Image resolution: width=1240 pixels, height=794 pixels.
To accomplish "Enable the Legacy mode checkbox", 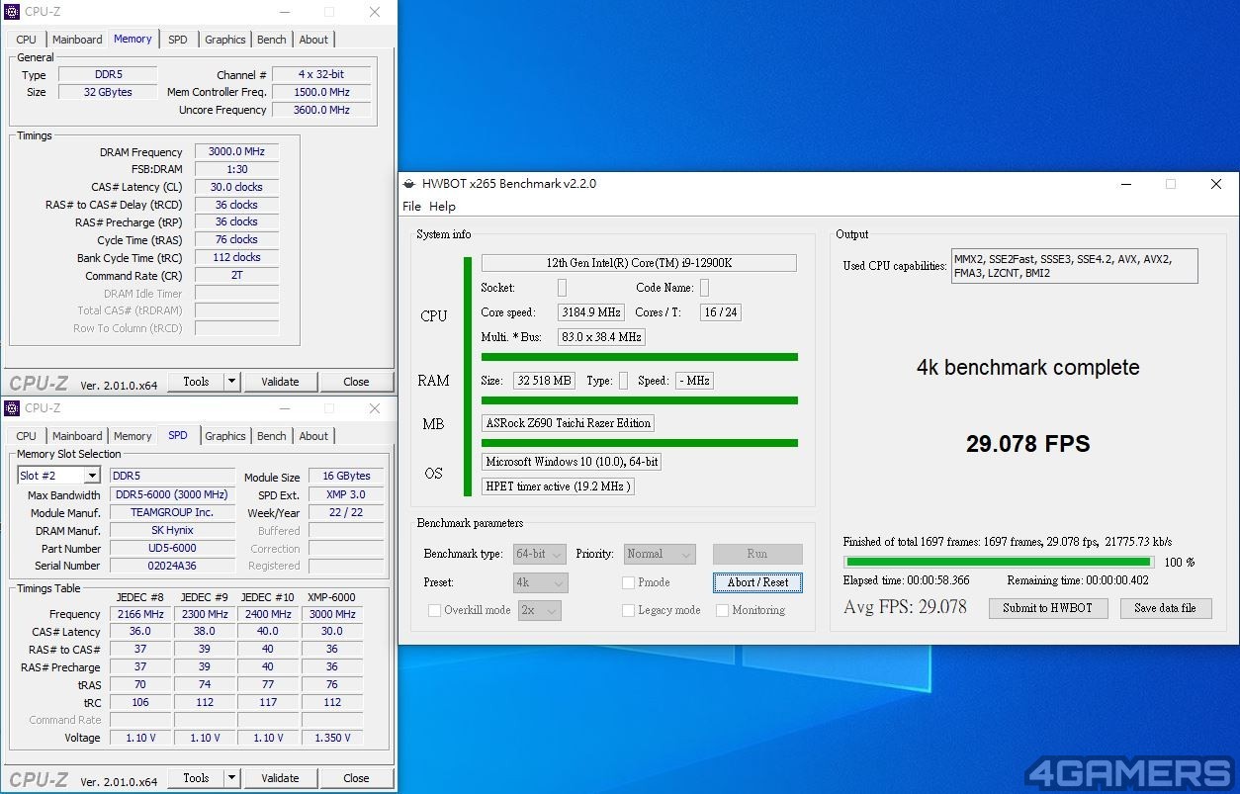I will [x=628, y=610].
